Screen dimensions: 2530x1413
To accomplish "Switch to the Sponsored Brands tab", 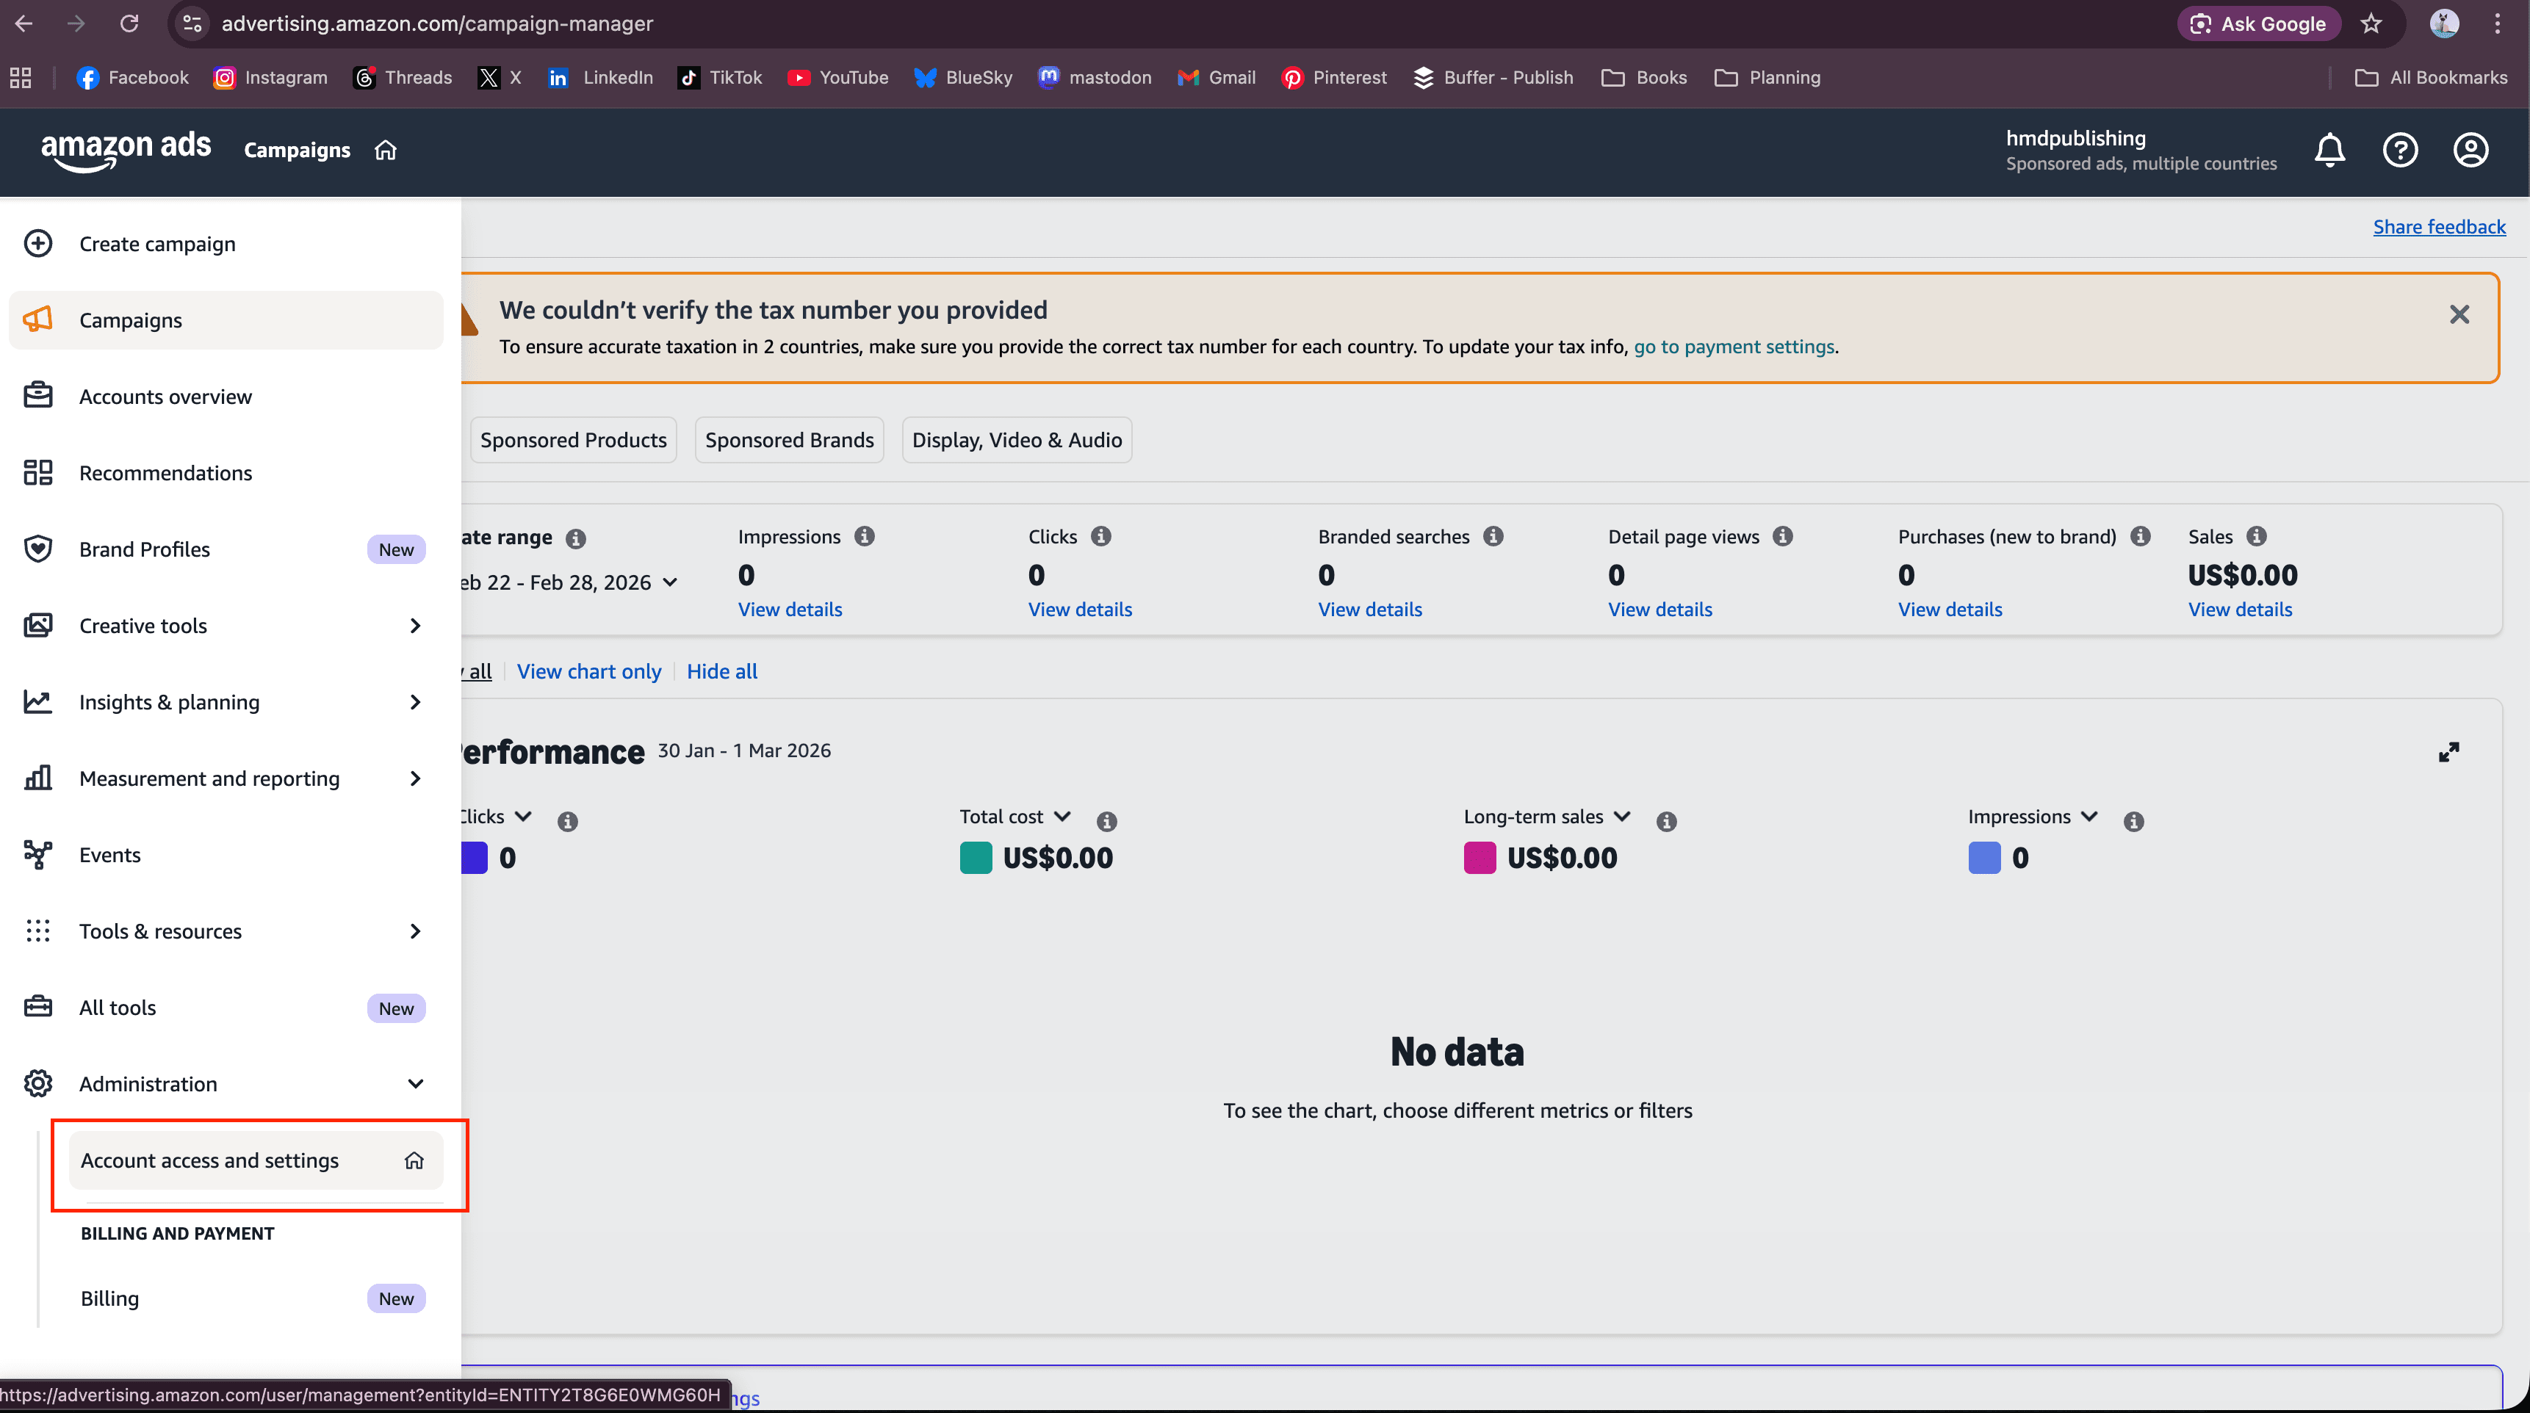I will pyautogui.click(x=789, y=439).
